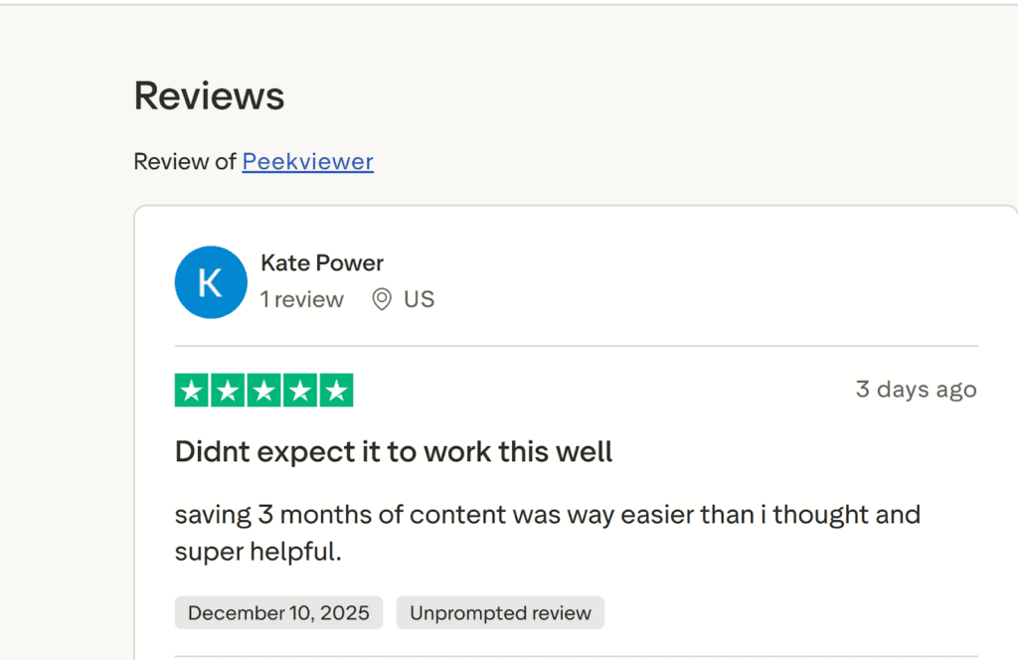Screen dimensions: 1018x660
Task: Click the 3 days ago timestamp
Action: pos(916,390)
